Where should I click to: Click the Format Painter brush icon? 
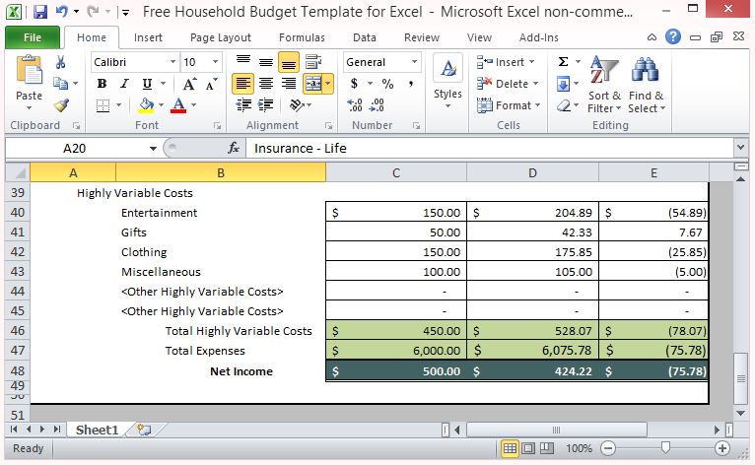click(x=61, y=105)
